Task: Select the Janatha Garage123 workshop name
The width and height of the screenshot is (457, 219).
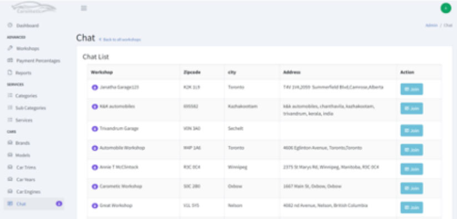Action: point(119,87)
